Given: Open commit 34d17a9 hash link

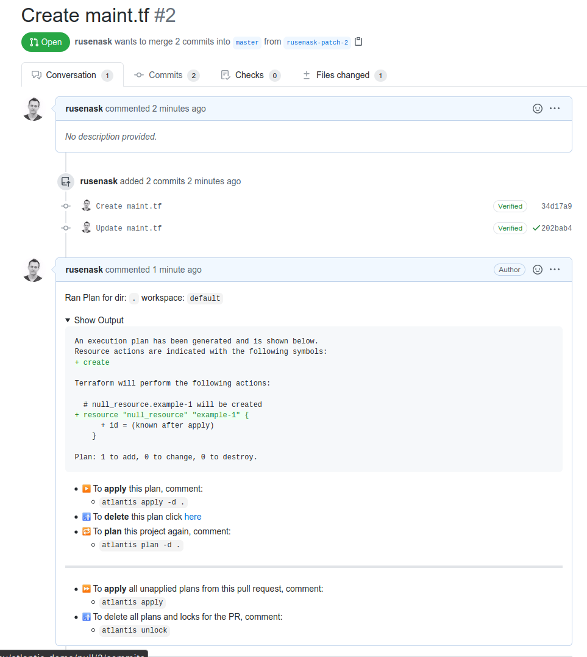Looking at the screenshot, I should [x=556, y=206].
